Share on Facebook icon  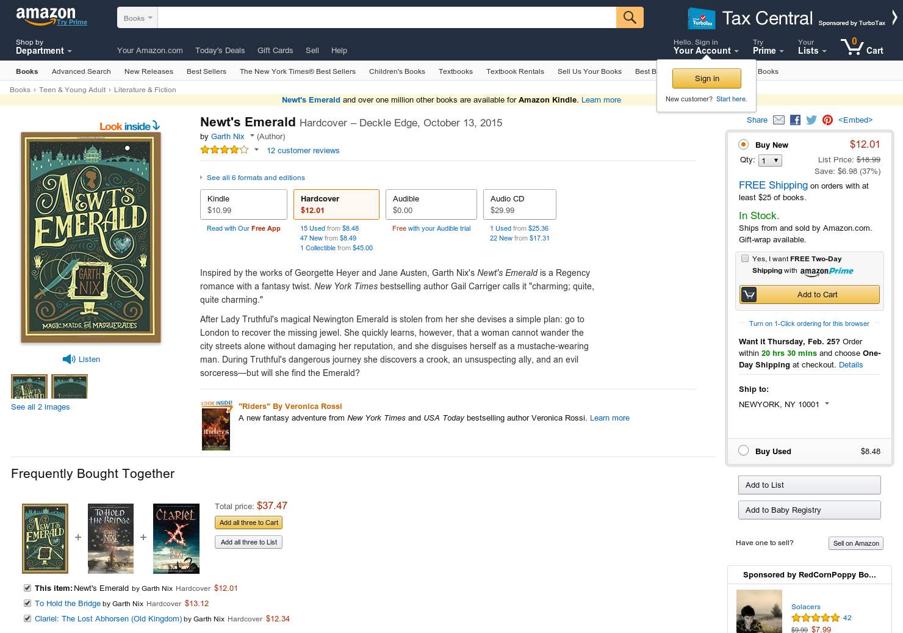click(795, 120)
